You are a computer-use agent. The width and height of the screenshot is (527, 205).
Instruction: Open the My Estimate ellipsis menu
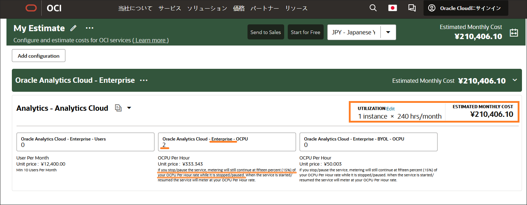[89, 28]
